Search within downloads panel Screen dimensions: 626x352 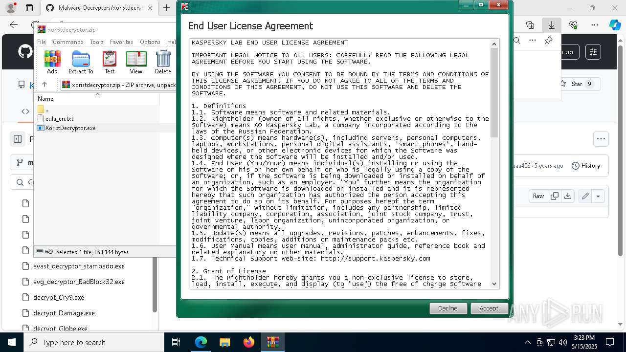[x=517, y=41]
